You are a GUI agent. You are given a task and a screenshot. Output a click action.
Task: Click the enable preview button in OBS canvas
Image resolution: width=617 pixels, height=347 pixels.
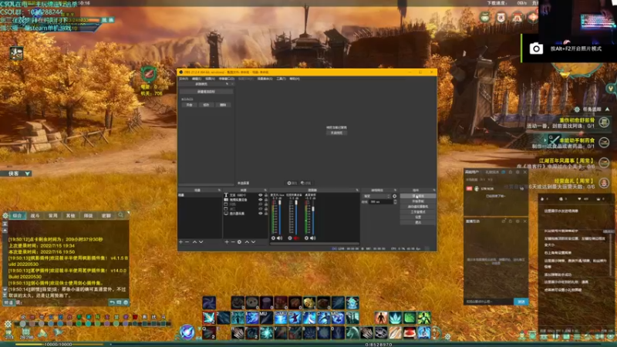pyautogui.click(x=336, y=133)
